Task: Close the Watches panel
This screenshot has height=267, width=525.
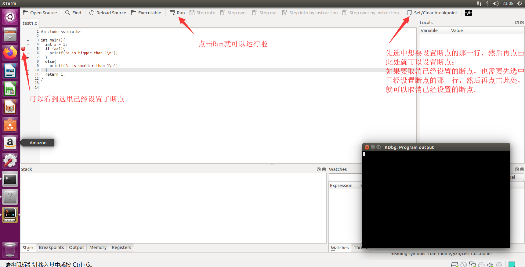Action: coord(522,169)
